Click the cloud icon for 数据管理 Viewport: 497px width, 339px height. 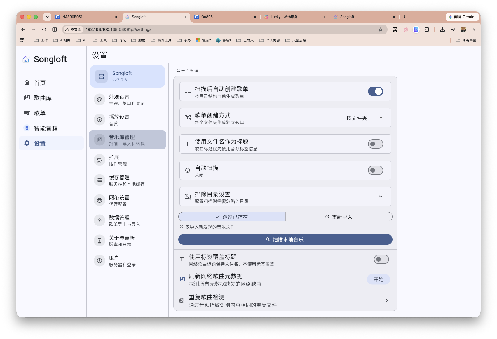pyautogui.click(x=100, y=220)
